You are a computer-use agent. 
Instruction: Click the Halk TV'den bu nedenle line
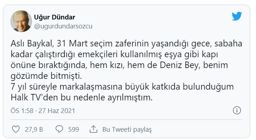click(x=82, y=98)
